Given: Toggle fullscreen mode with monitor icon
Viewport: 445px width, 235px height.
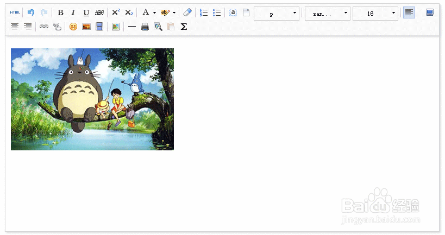Looking at the screenshot, I should point(430,12).
